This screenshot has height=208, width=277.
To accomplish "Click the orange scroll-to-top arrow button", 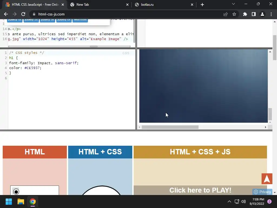I will tap(267, 179).
